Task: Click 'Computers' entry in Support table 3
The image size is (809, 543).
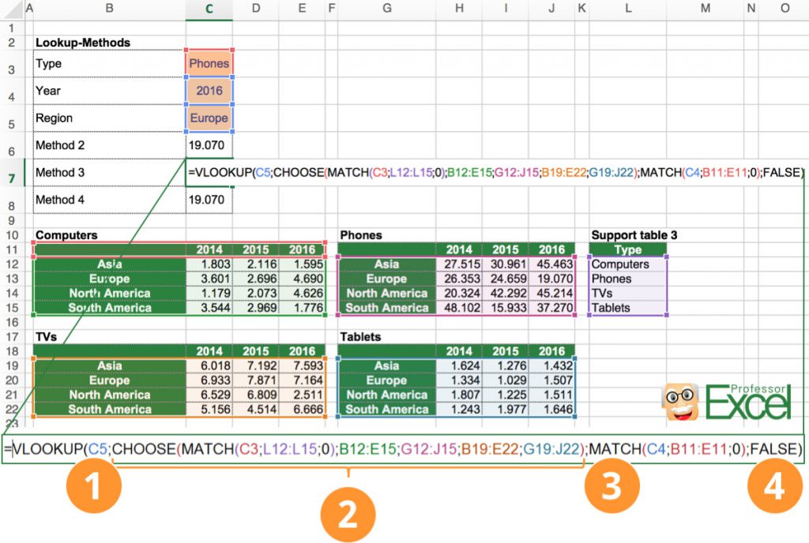Action: [628, 264]
